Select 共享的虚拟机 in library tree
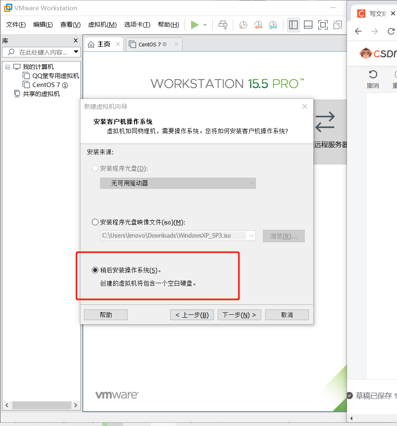Viewport: 397px width, 426px height. (37, 94)
